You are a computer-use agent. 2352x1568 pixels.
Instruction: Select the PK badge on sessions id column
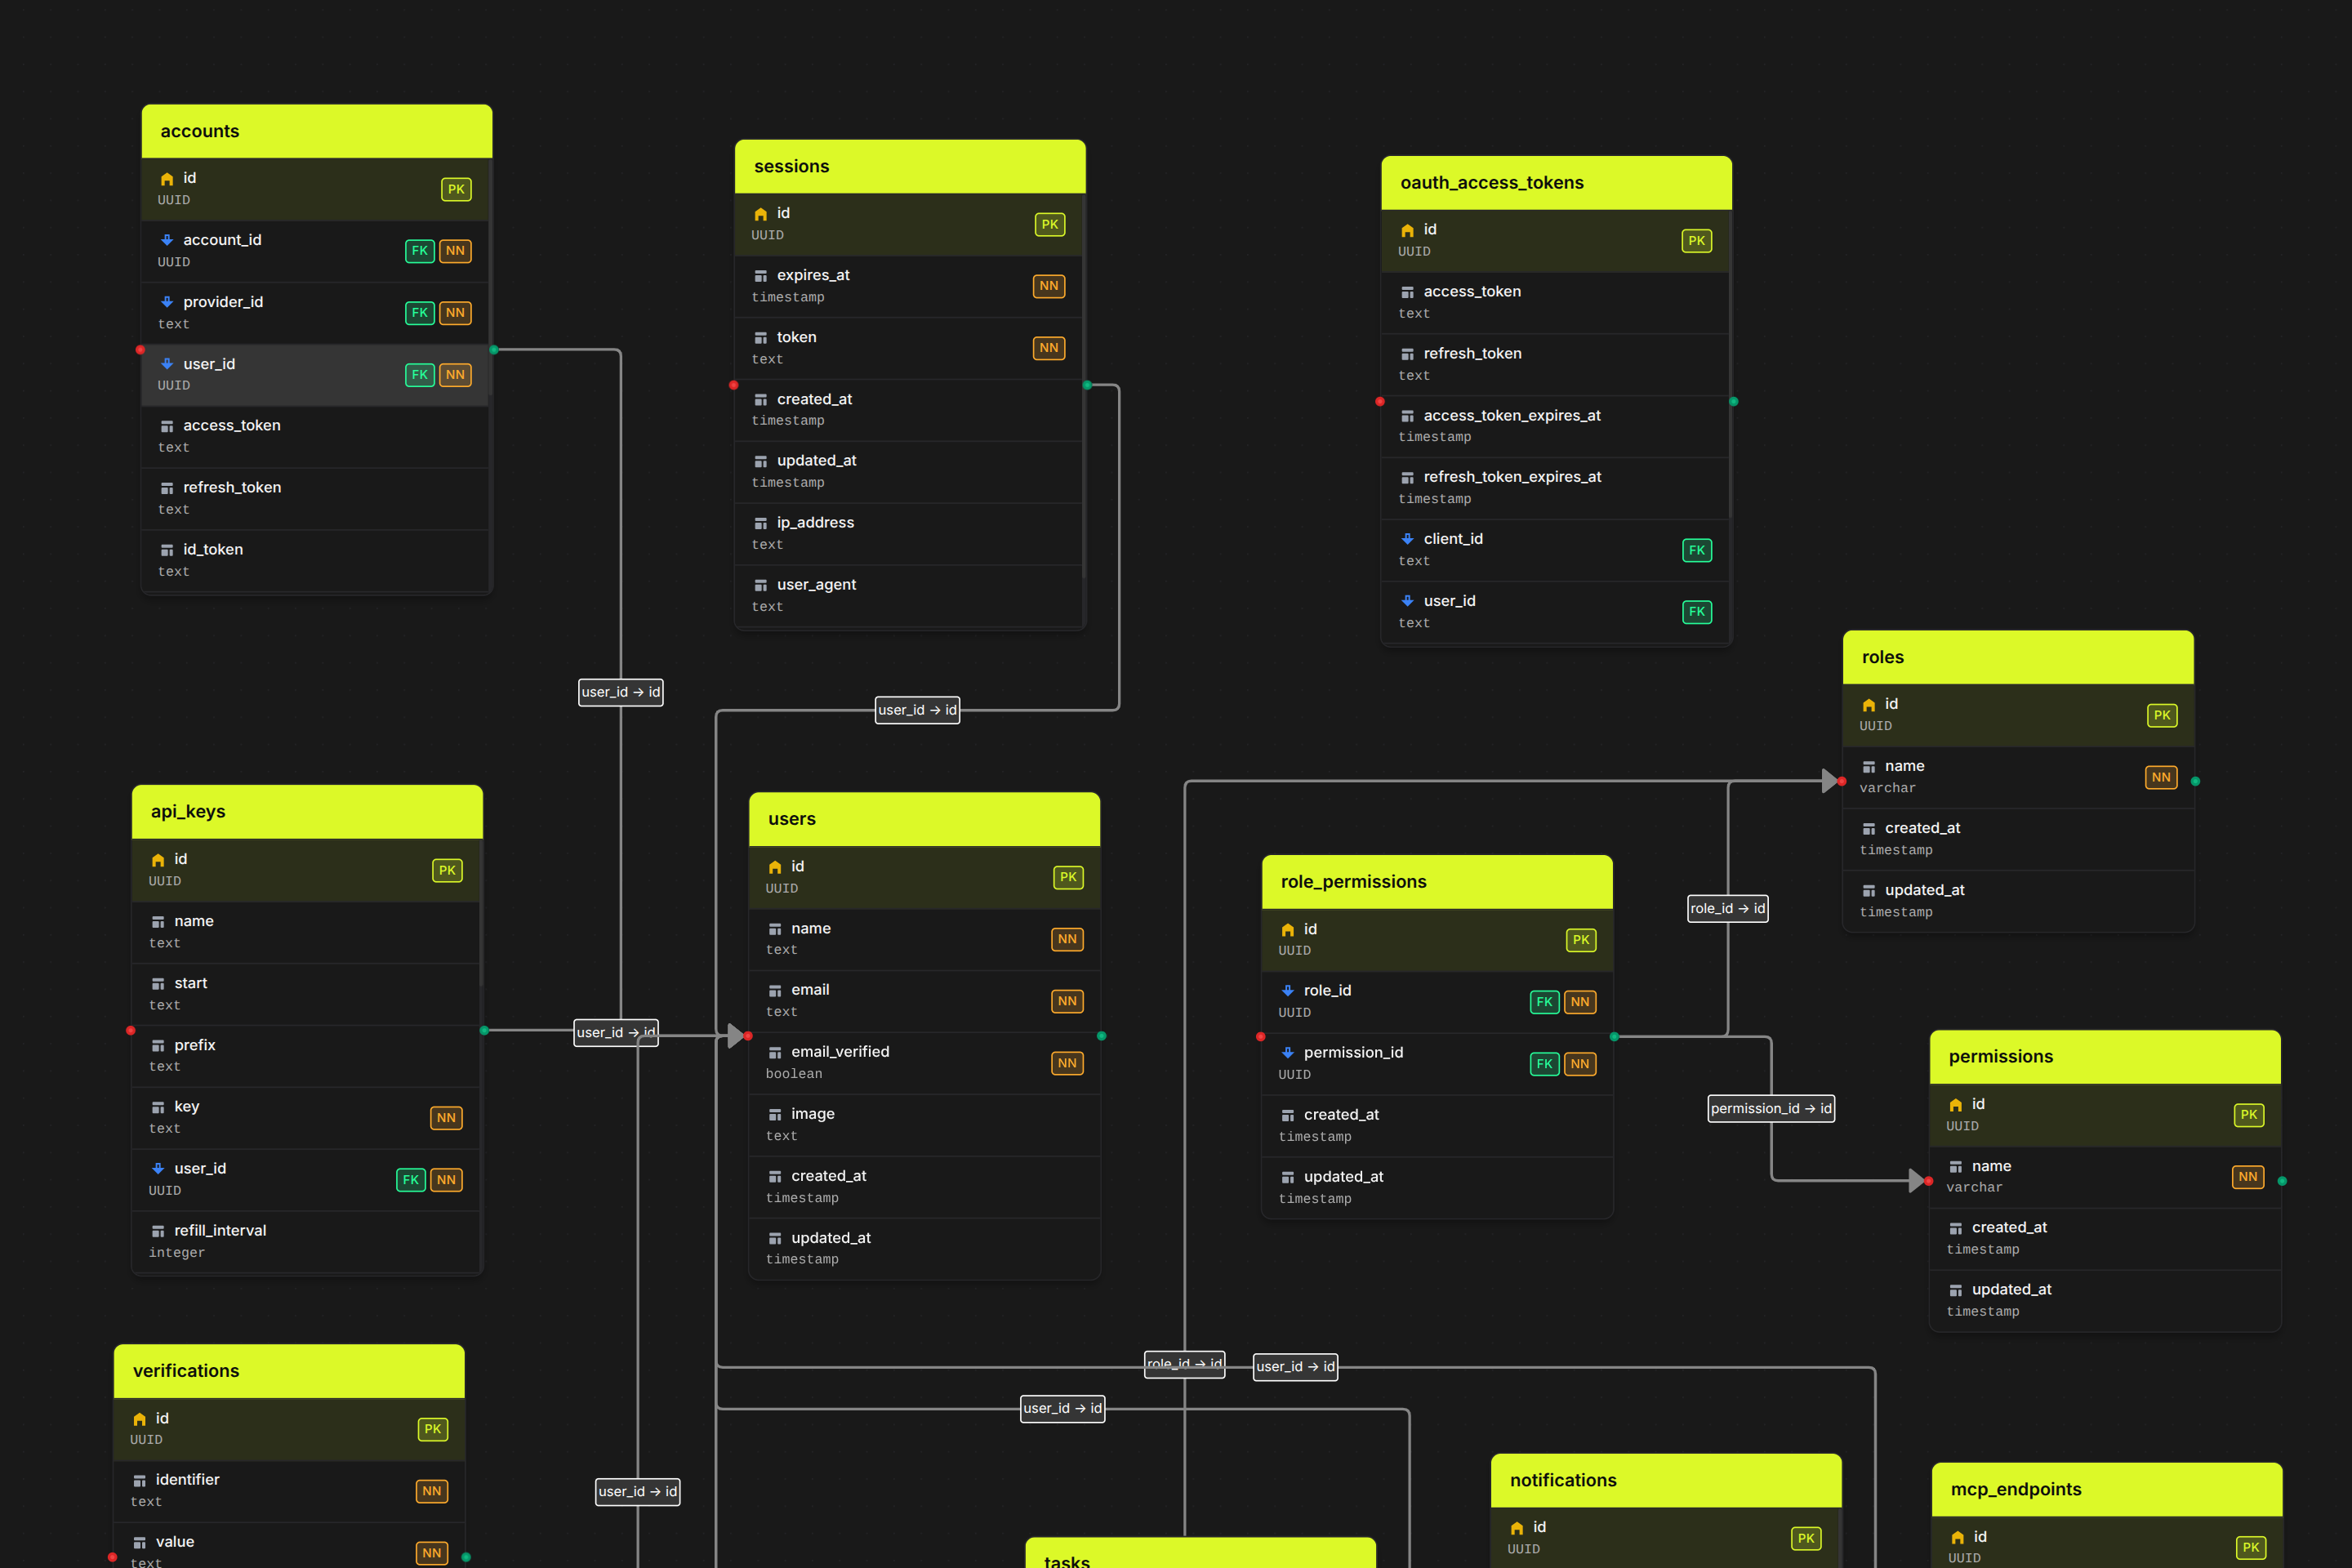click(1049, 224)
